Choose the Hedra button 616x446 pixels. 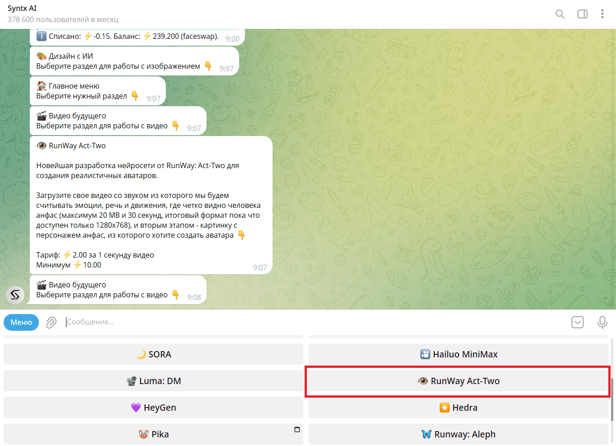point(458,408)
